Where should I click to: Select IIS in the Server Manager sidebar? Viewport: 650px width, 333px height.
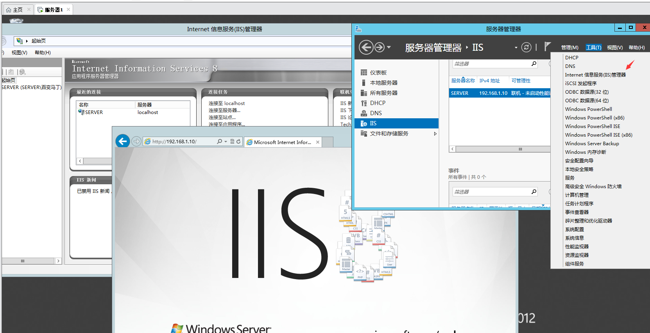[x=396, y=123]
